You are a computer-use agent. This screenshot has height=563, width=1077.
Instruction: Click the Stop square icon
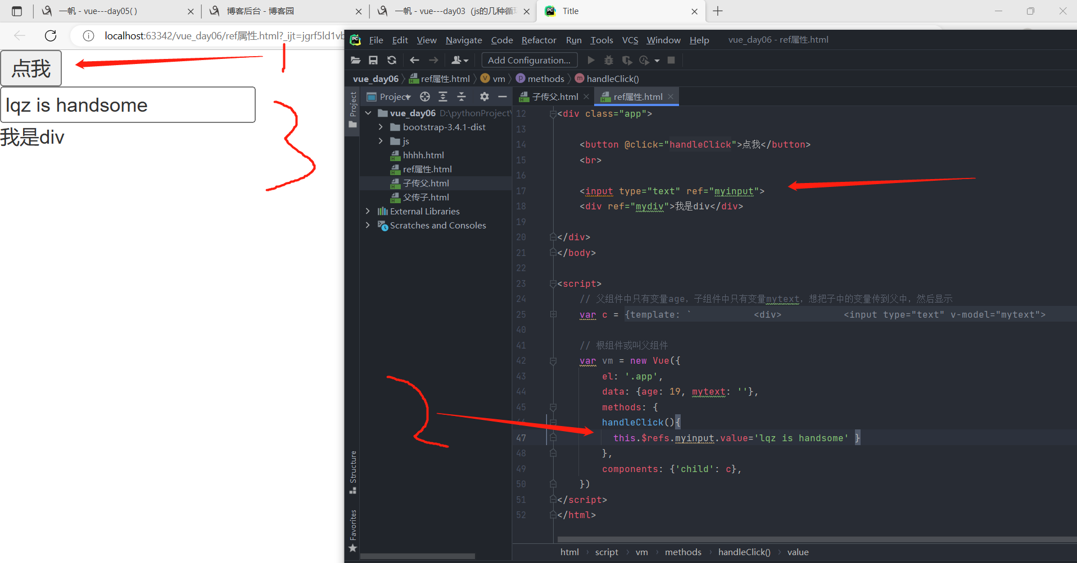point(671,60)
